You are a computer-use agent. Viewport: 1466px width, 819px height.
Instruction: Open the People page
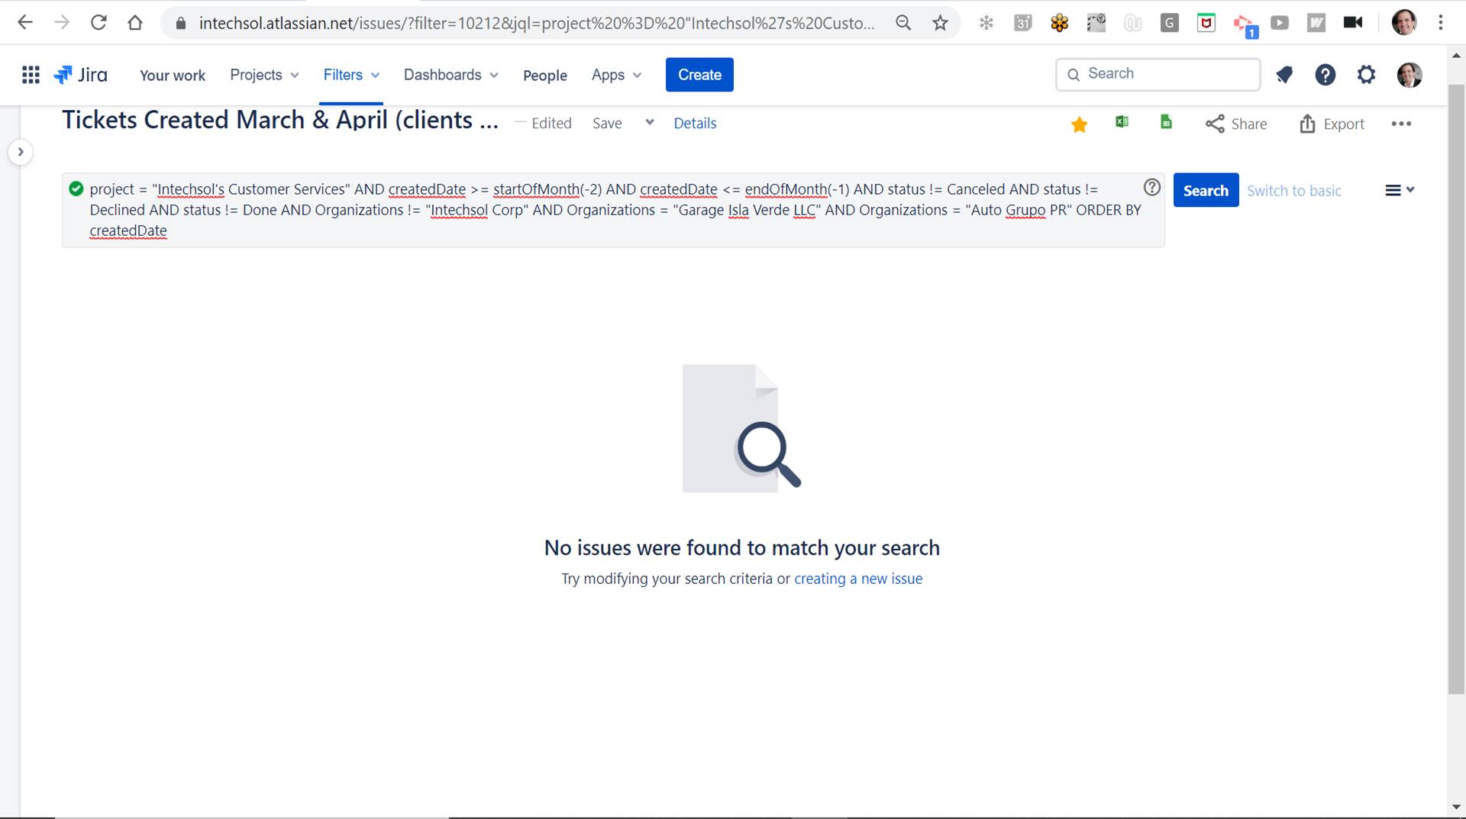(x=545, y=75)
